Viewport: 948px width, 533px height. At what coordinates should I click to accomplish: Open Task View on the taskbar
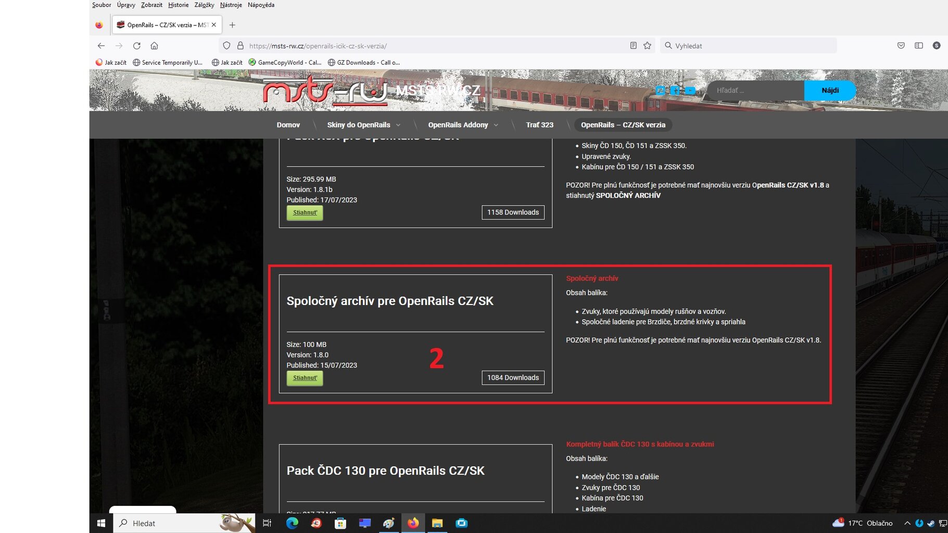coord(267,523)
